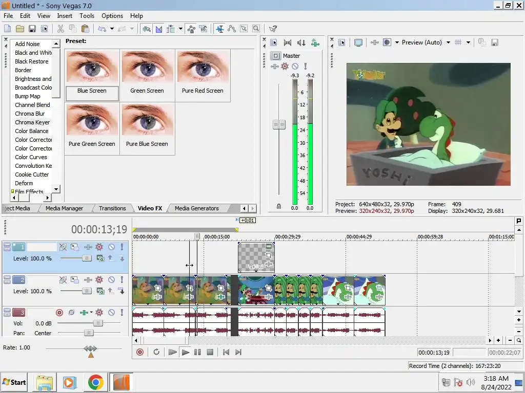This screenshot has width=525, height=393.
Task: Select the selection edit tool
Action: pyautogui.click(x=244, y=29)
